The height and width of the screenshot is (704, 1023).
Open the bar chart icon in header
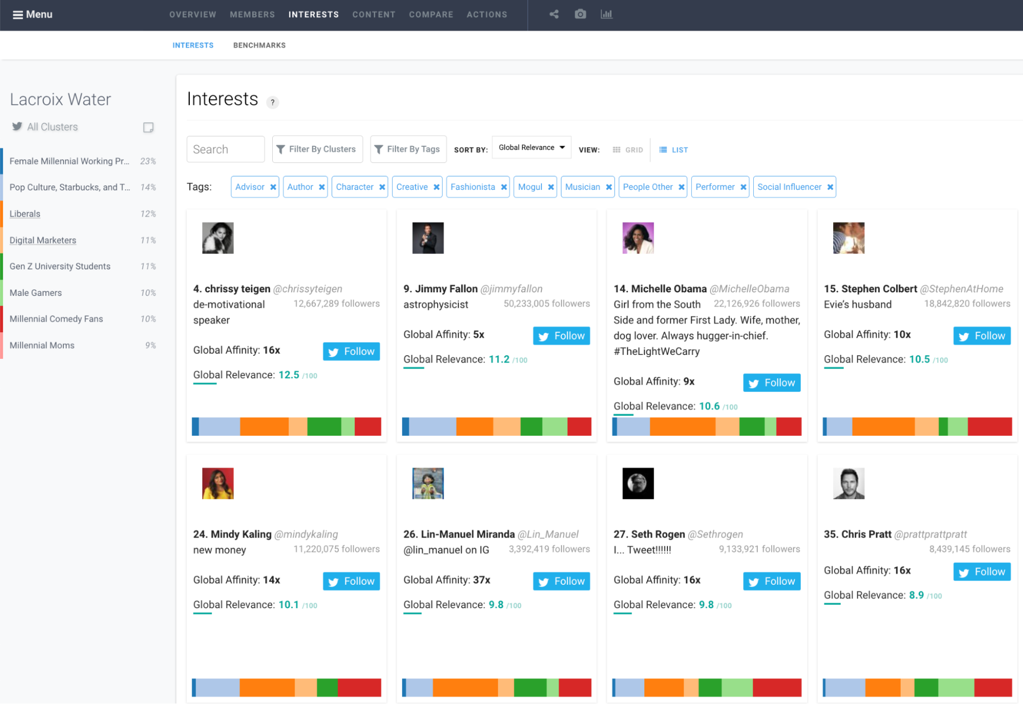606,14
